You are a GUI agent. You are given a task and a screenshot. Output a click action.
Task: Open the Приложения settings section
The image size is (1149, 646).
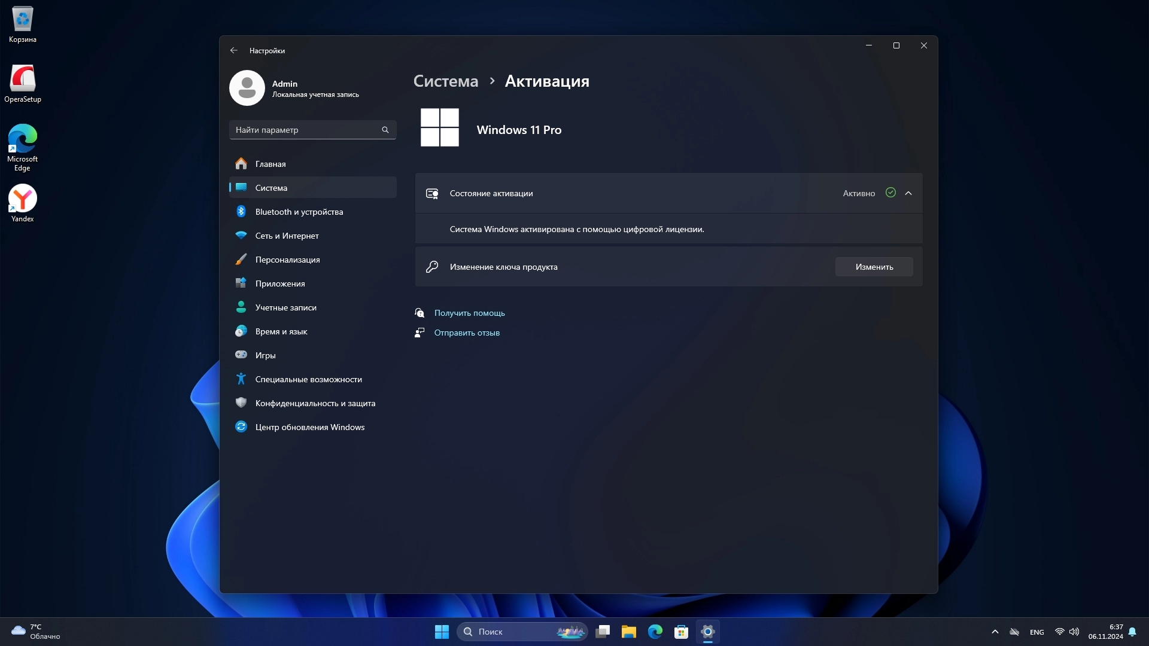(x=280, y=284)
